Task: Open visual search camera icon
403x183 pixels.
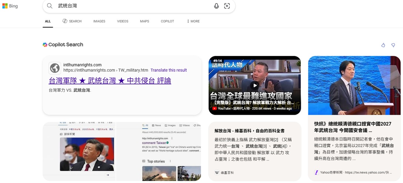Action: [227, 6]
